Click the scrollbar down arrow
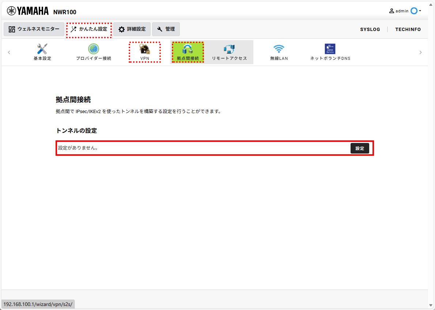Screen dimensions: 435x310 tap(431, 305)
